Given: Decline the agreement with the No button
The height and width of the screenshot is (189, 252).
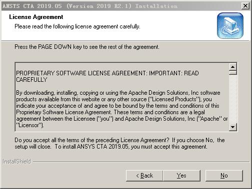Looking at the screenshot, I should tap(224, 176).
